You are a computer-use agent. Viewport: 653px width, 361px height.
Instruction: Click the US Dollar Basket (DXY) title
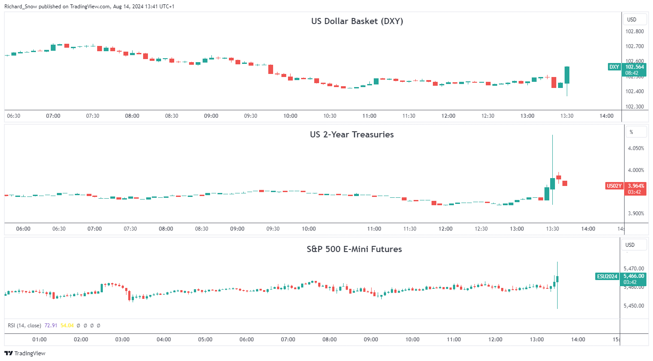[358, 21]
